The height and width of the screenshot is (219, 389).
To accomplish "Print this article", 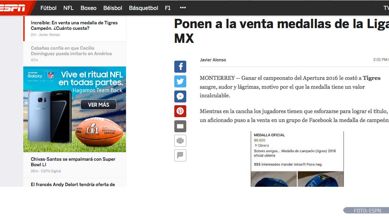I will click(x=180, y=141).
